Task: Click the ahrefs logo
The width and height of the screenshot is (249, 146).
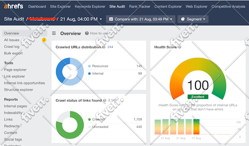Action: [x=14, y=6]
